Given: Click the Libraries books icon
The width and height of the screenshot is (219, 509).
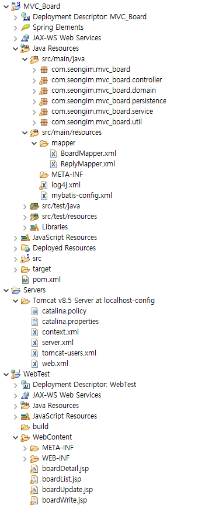Looking at the screenshot, I should (34, 227).
